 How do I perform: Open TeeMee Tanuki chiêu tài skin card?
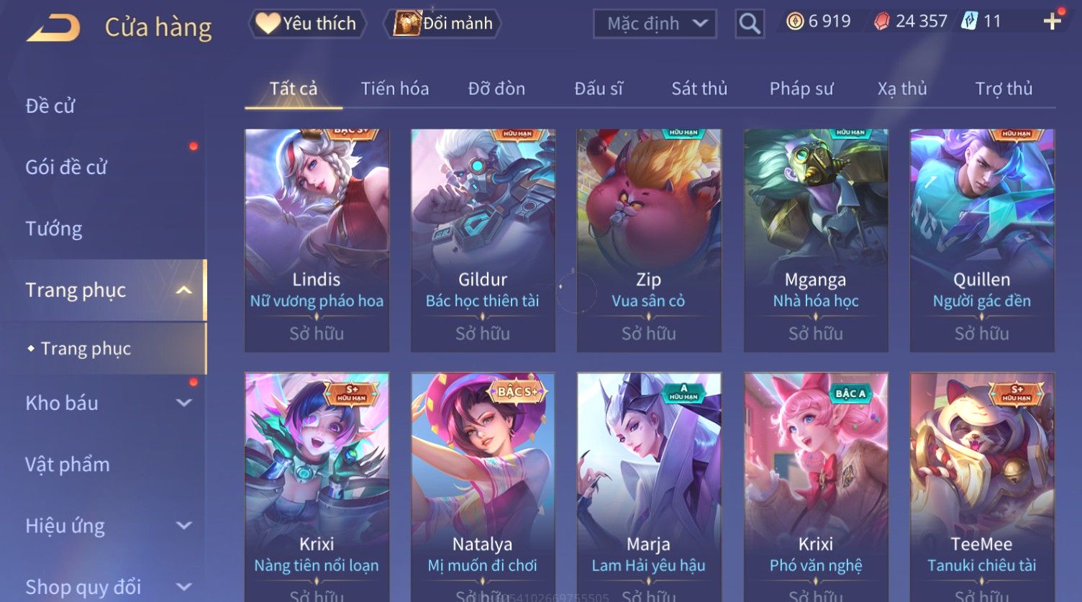982,487
